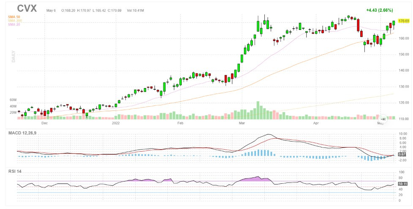Image resolution: width=413 pixels, height=209 pixels.
Task: Click the May 6 date label
Action: [51, 11]
